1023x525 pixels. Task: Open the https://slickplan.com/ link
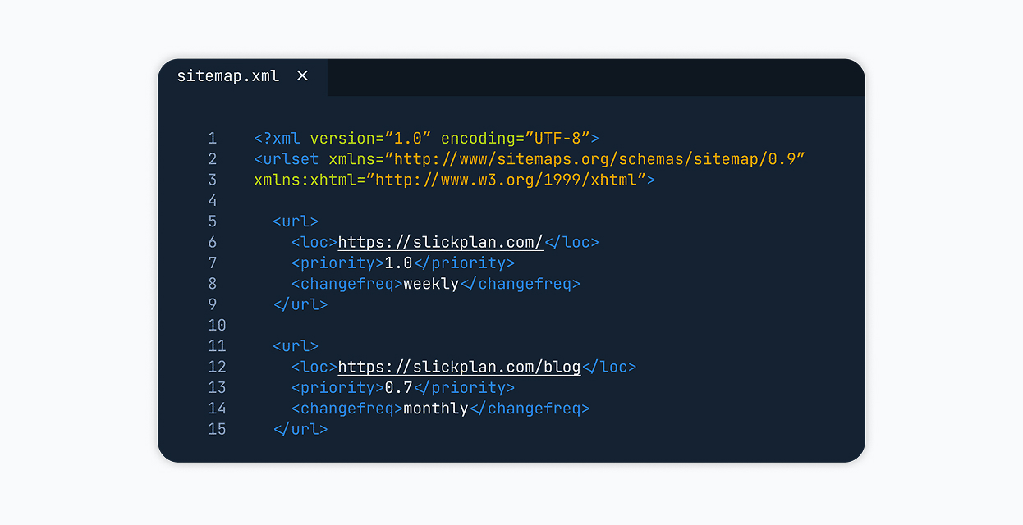[440, 242]
